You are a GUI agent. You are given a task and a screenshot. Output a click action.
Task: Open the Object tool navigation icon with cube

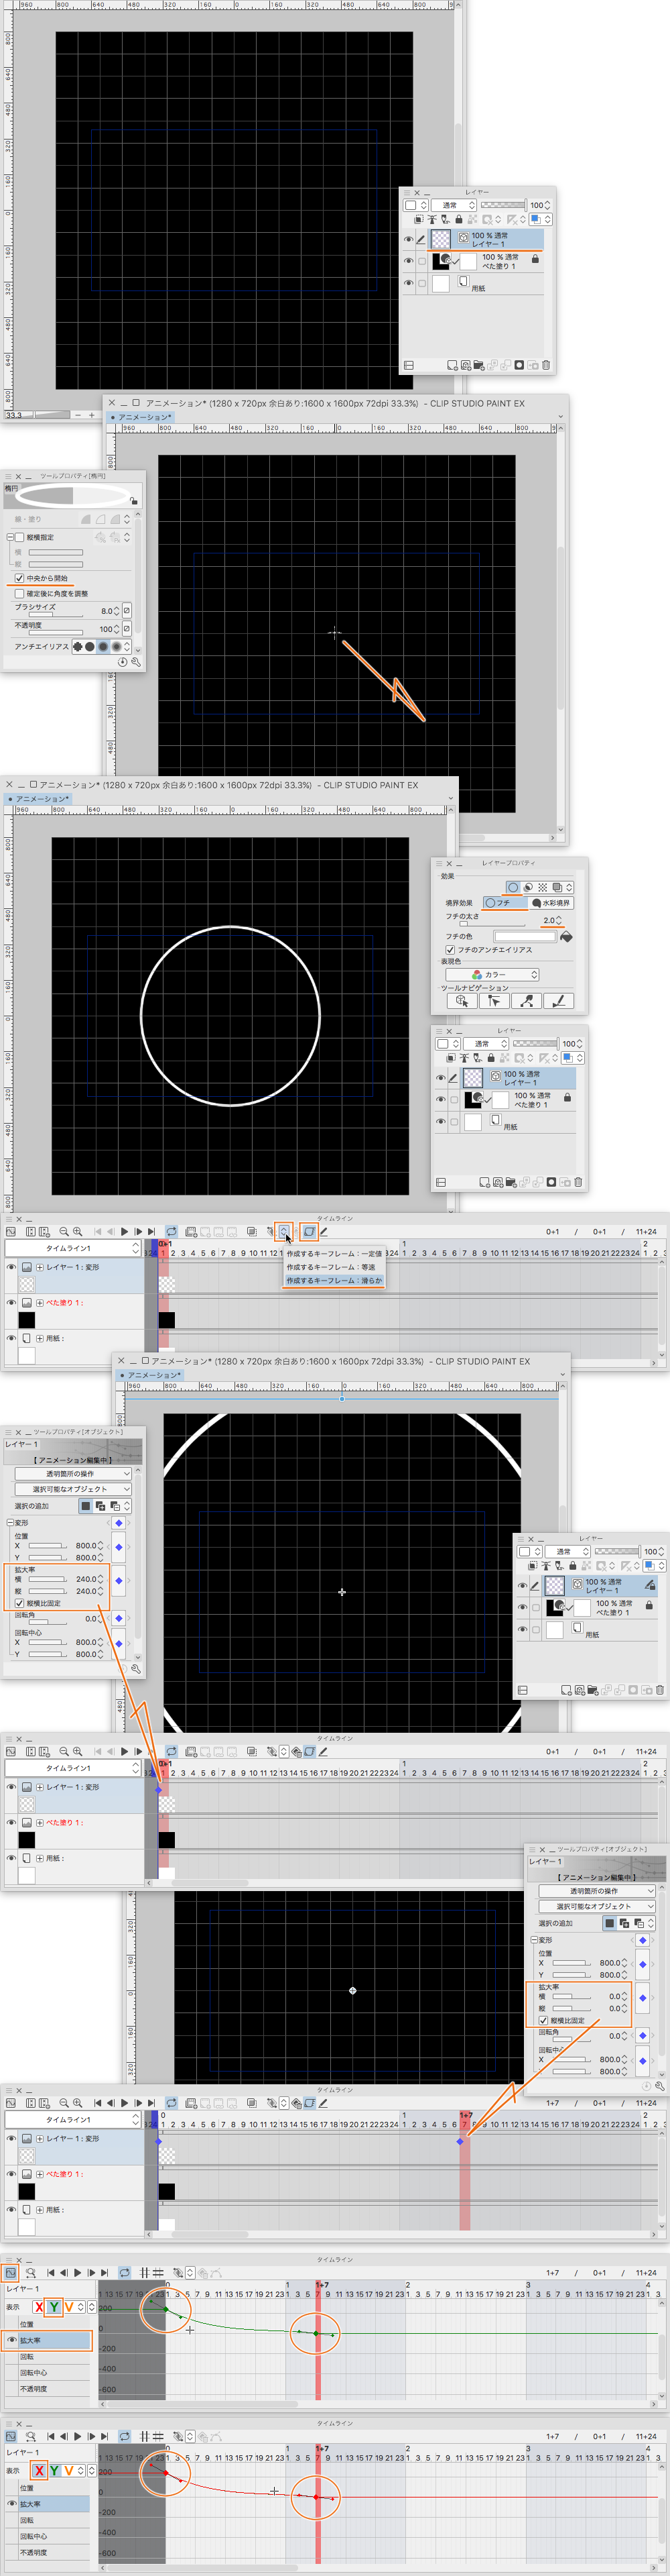click(x=462, y=1000)
